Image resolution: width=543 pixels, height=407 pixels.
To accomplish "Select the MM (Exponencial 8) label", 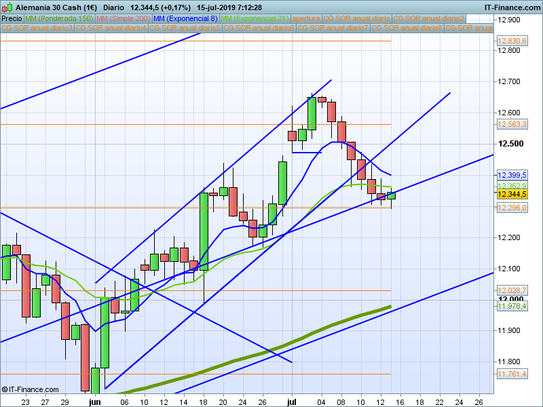I will pyautogui.click(x=185, y=18).
